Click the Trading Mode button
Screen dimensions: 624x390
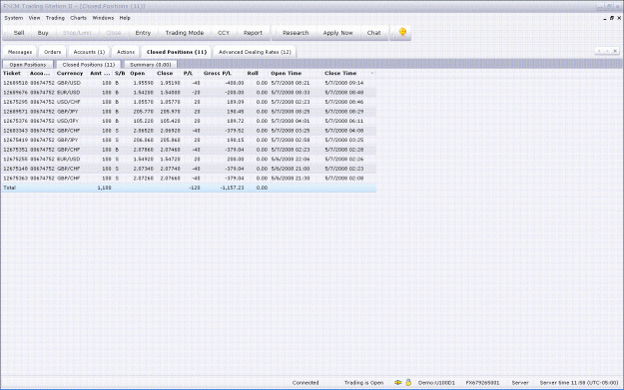tap(185, 33)
